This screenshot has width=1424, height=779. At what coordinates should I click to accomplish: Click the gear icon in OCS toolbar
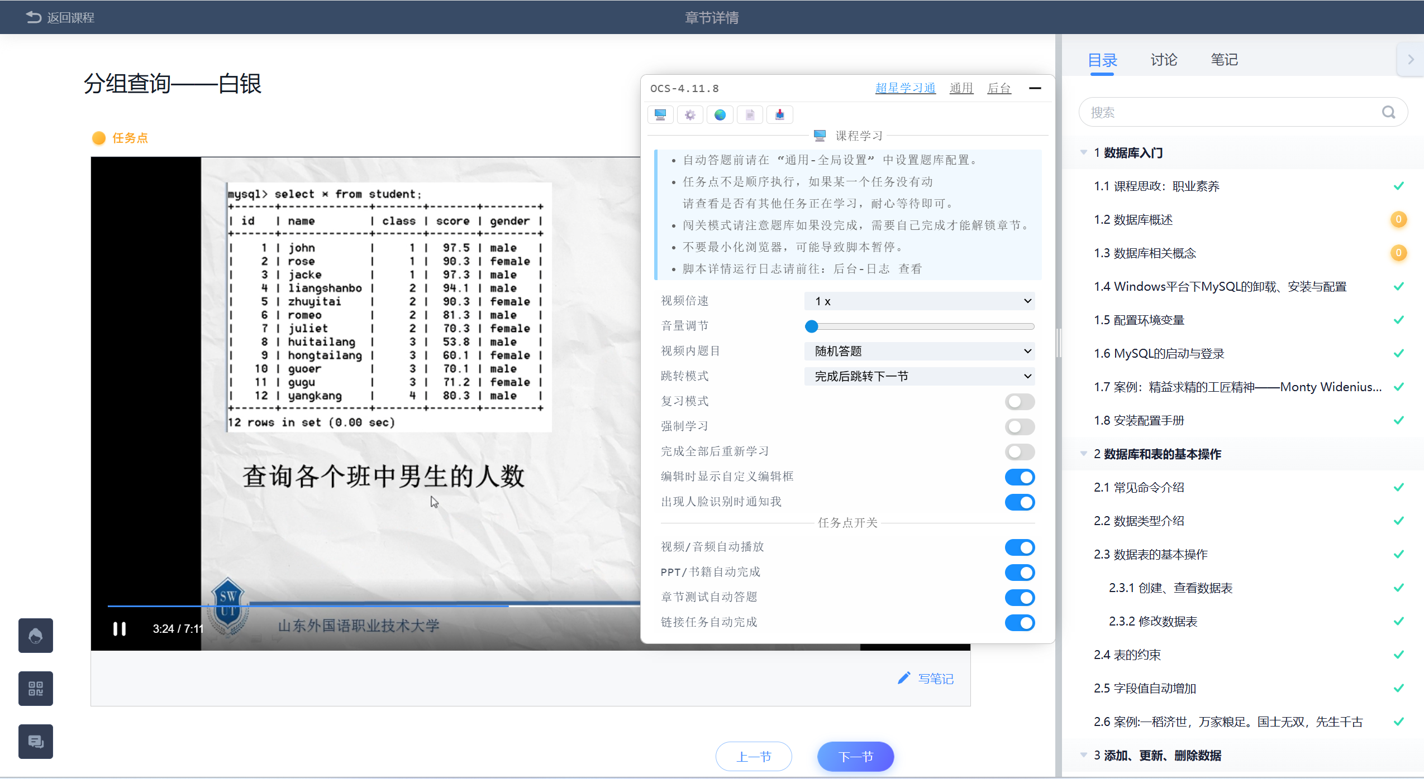(x=690, y=115)
